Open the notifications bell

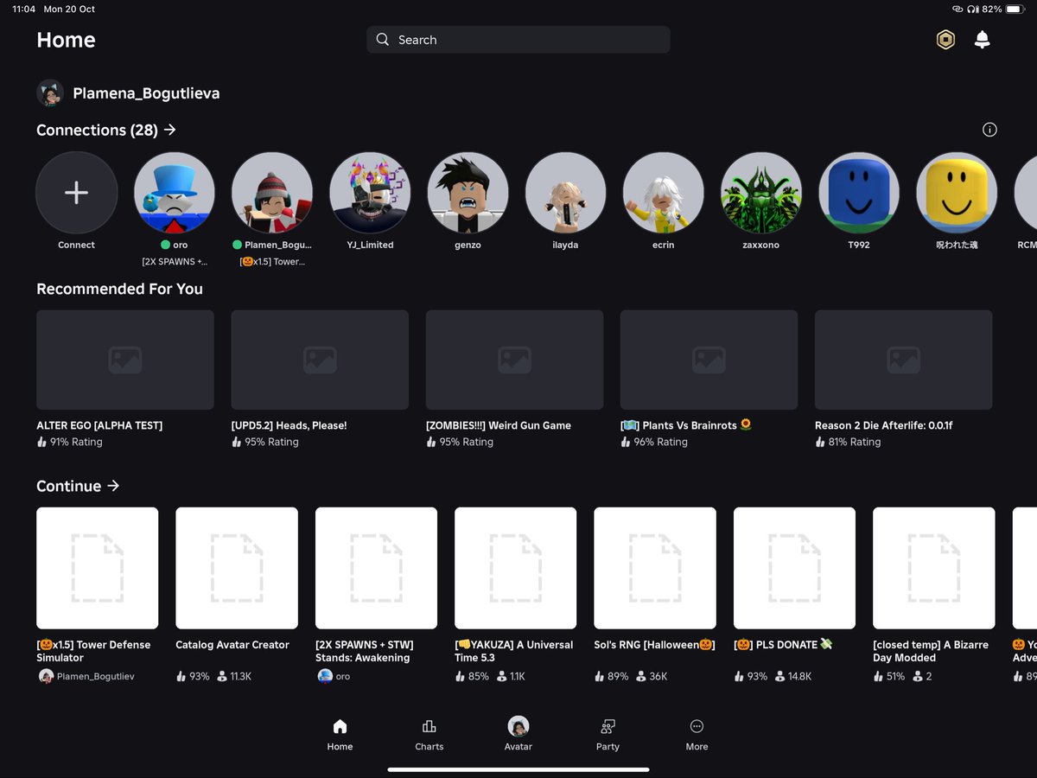pyautogui.click(x=982, y=40)
